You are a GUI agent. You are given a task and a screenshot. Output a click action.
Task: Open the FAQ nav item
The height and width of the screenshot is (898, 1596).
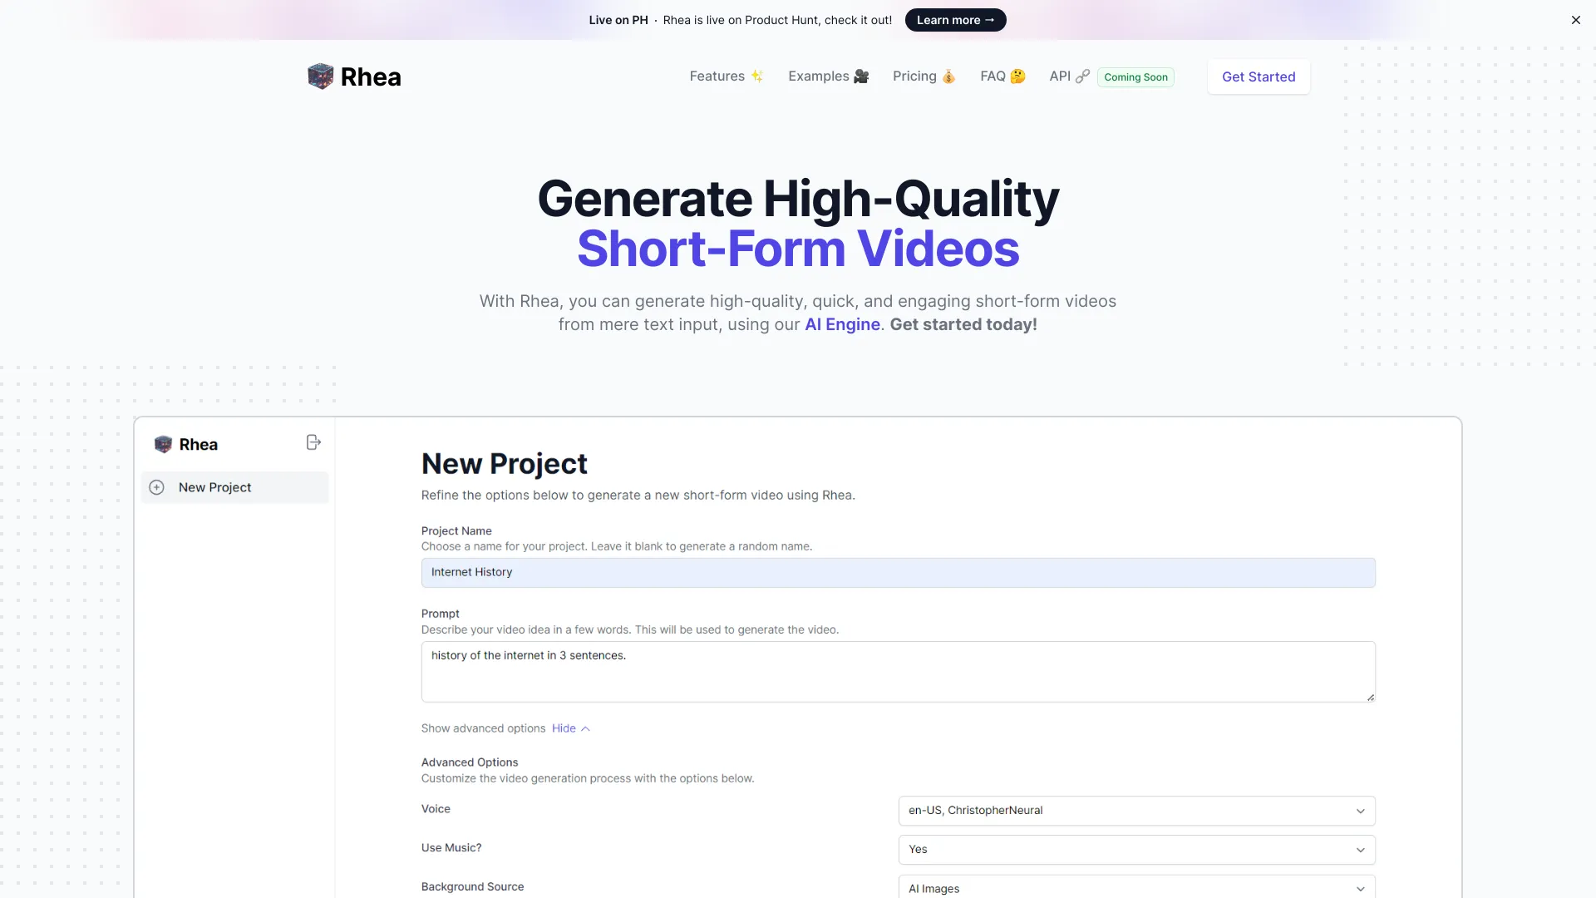(1002, 76)
